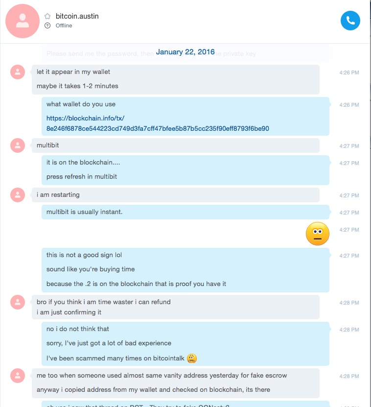This screenshot has width=371, height=407.
Task: Click the large unamused emoticon
Action: point(318,234)
